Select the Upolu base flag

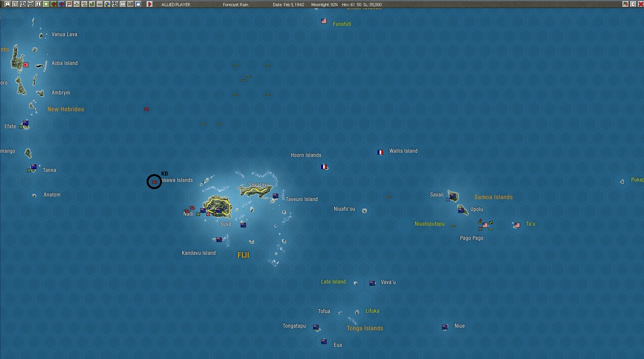pyautogui.click(x=461, y=210)
